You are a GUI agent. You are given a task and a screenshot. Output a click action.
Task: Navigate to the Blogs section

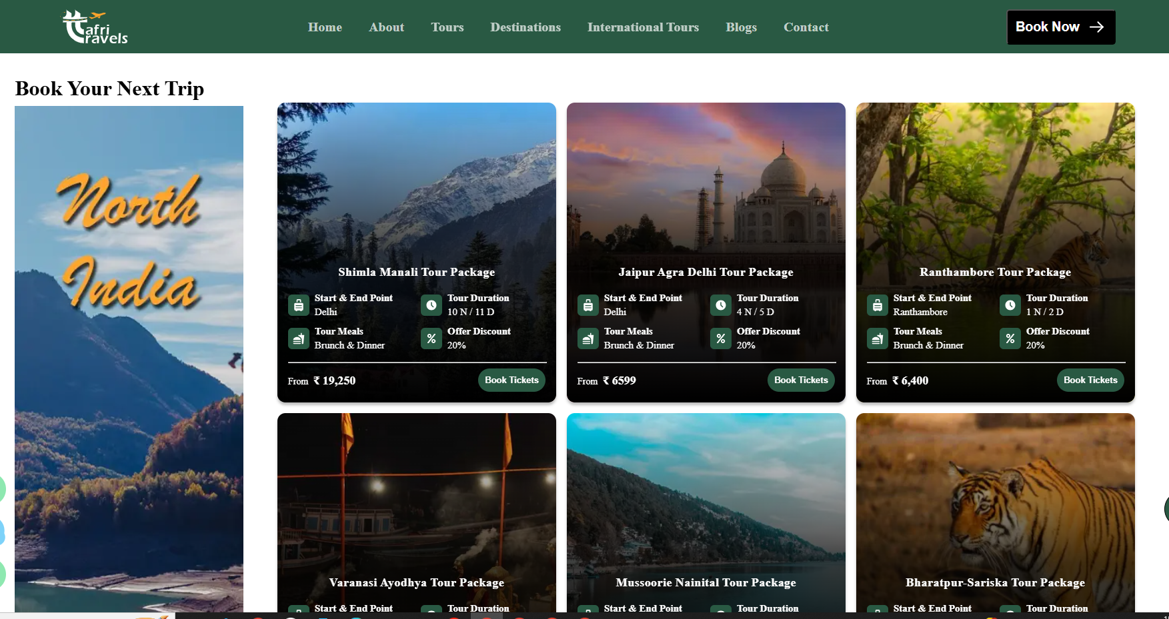point(741,27)
